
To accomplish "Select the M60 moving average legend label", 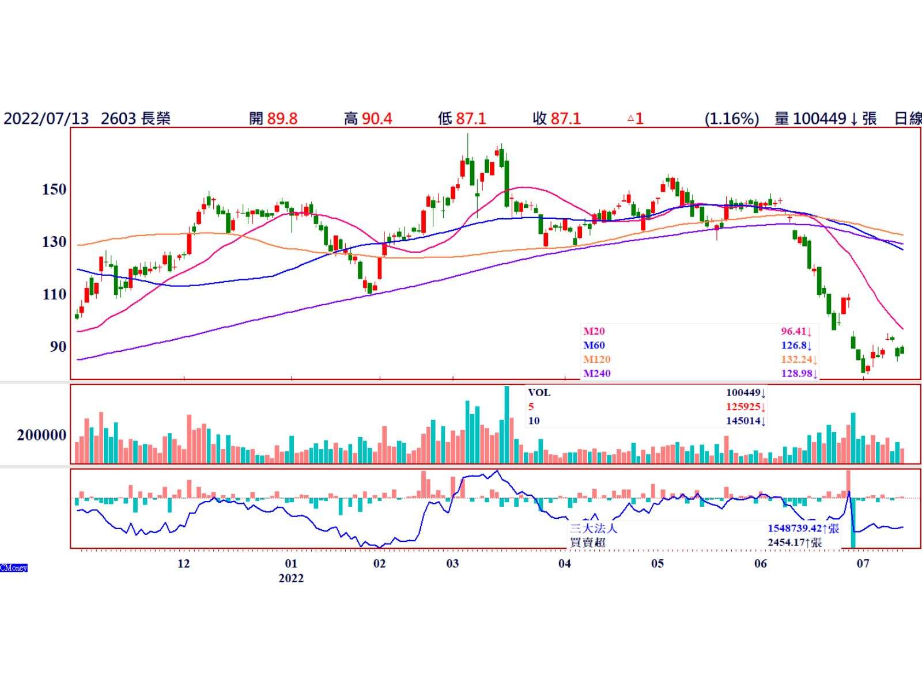I will tap(594, 345).
